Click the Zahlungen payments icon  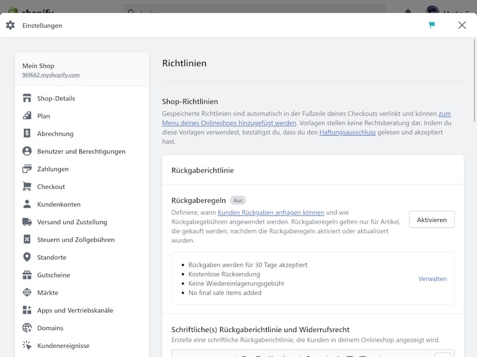[27, 168]
